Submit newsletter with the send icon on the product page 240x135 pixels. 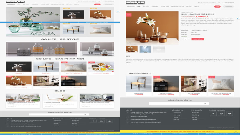point(205,103)
